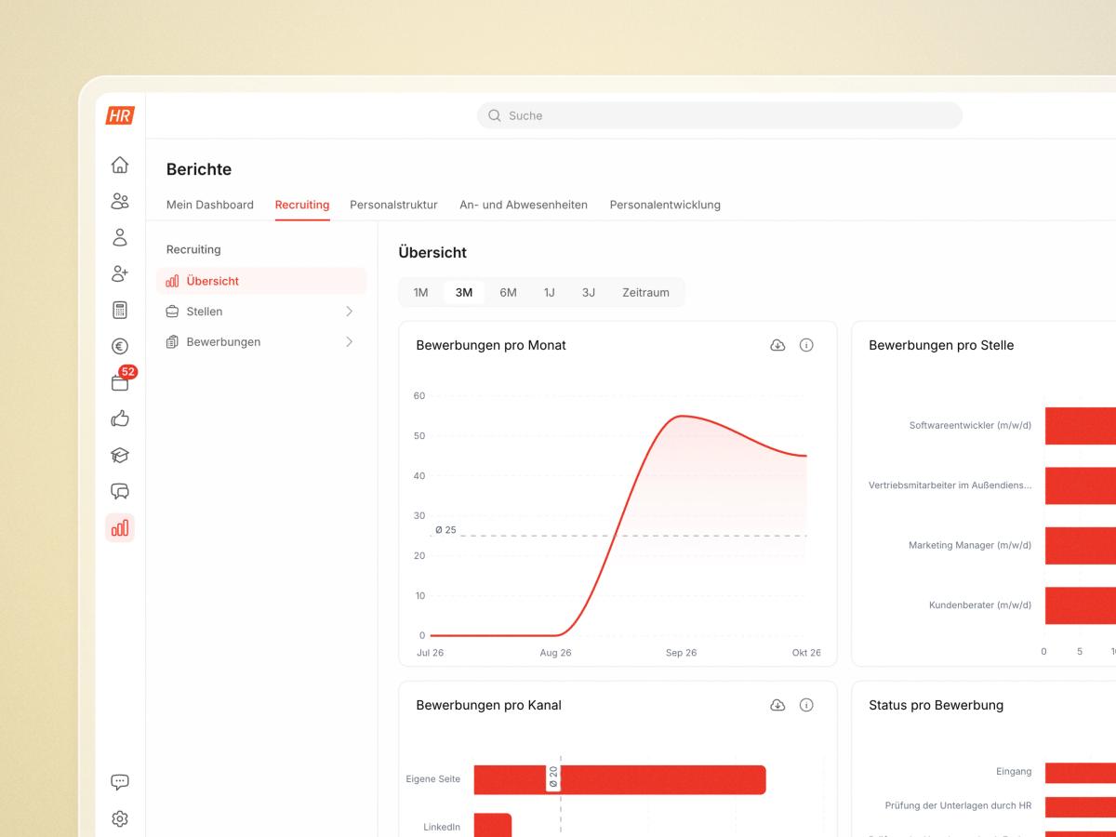Open the chat bubbles icon in sidebar
Viewport: 1116px width, 837px height.
120,491
